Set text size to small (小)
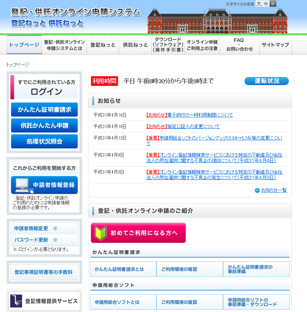Screen dimensions: 307x312 pos(273,4)
